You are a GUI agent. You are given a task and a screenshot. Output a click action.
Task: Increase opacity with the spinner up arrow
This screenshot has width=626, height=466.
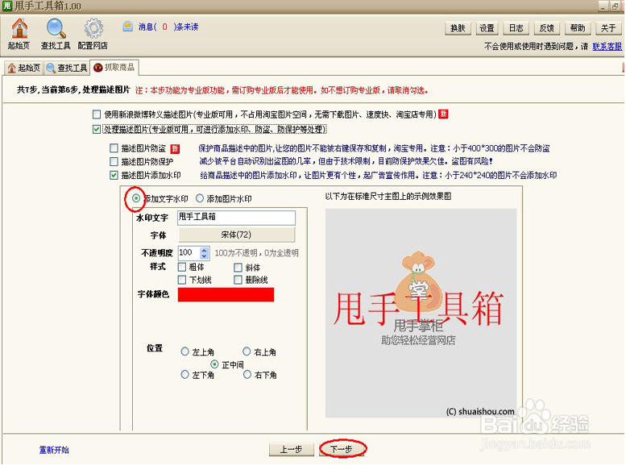(205, 249)
